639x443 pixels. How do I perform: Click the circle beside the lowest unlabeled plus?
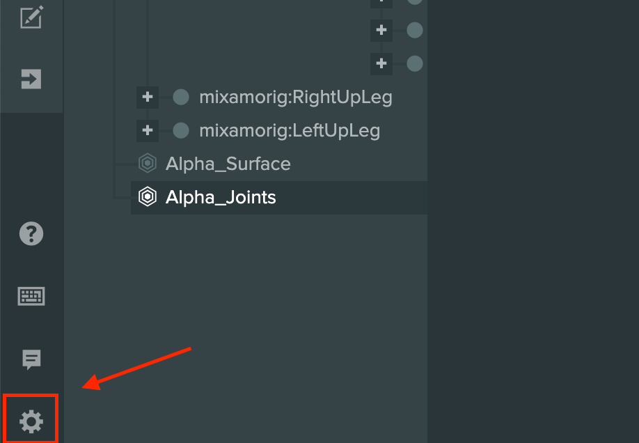click(x=415, y=63)
